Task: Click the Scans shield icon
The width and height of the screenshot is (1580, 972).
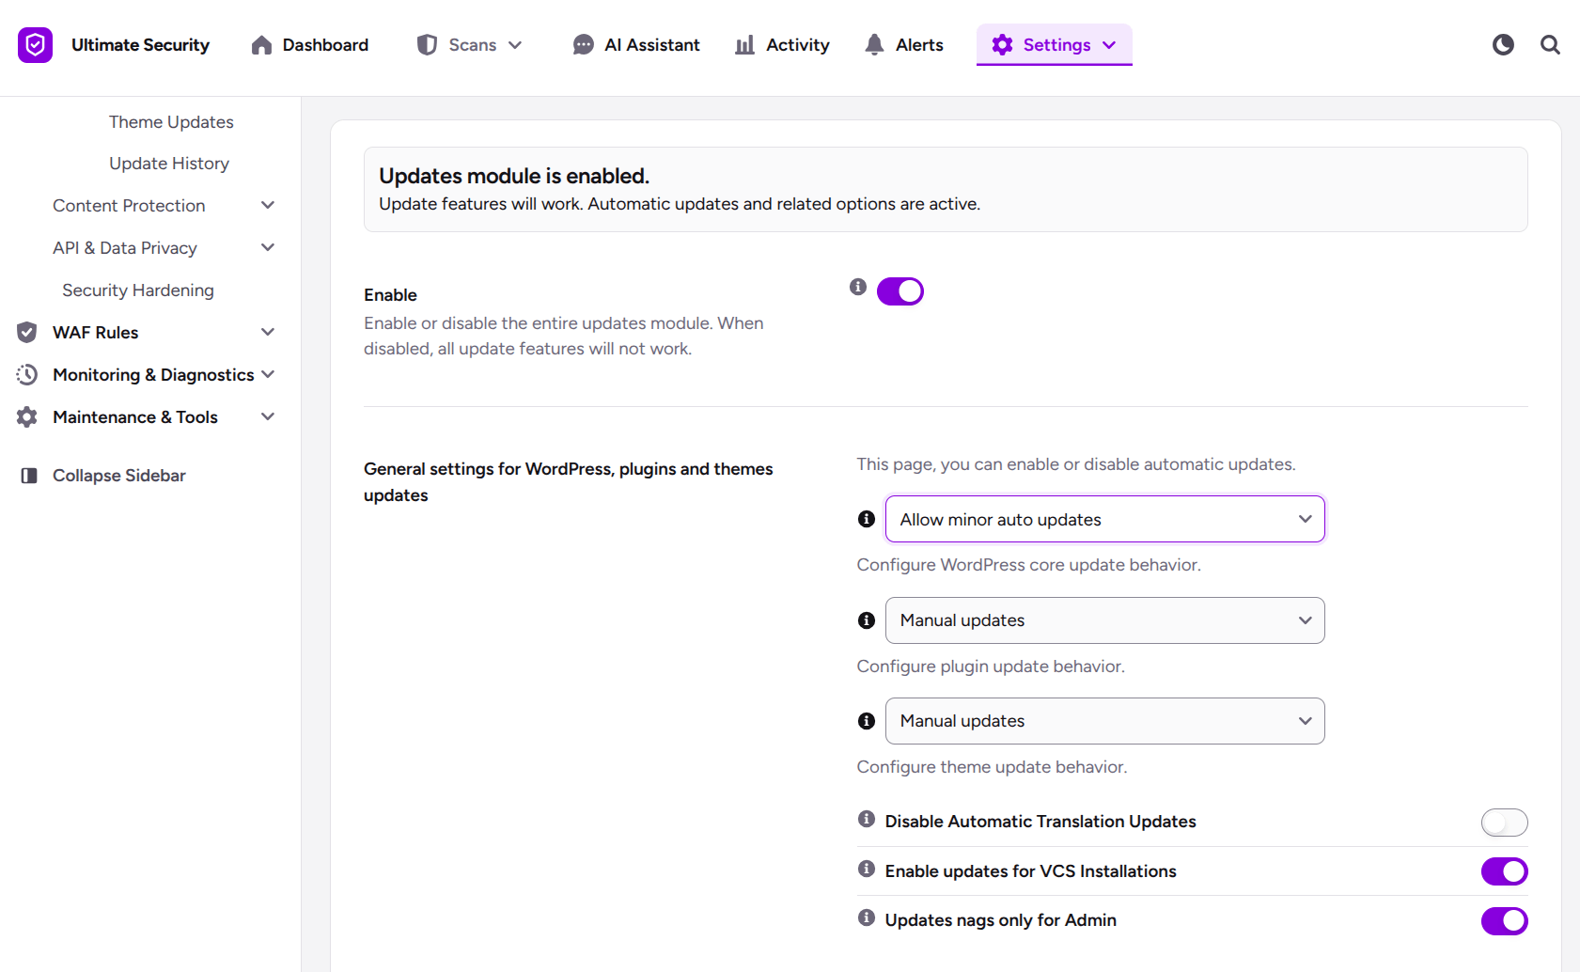Action: coord(428,45)
